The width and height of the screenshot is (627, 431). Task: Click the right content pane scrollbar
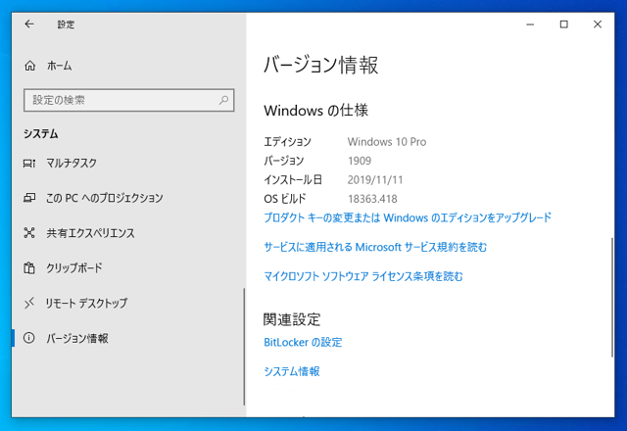click(611, 298)
